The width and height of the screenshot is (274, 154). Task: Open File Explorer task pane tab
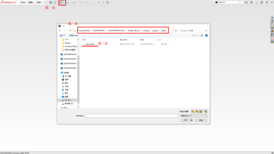pos(272,25)
